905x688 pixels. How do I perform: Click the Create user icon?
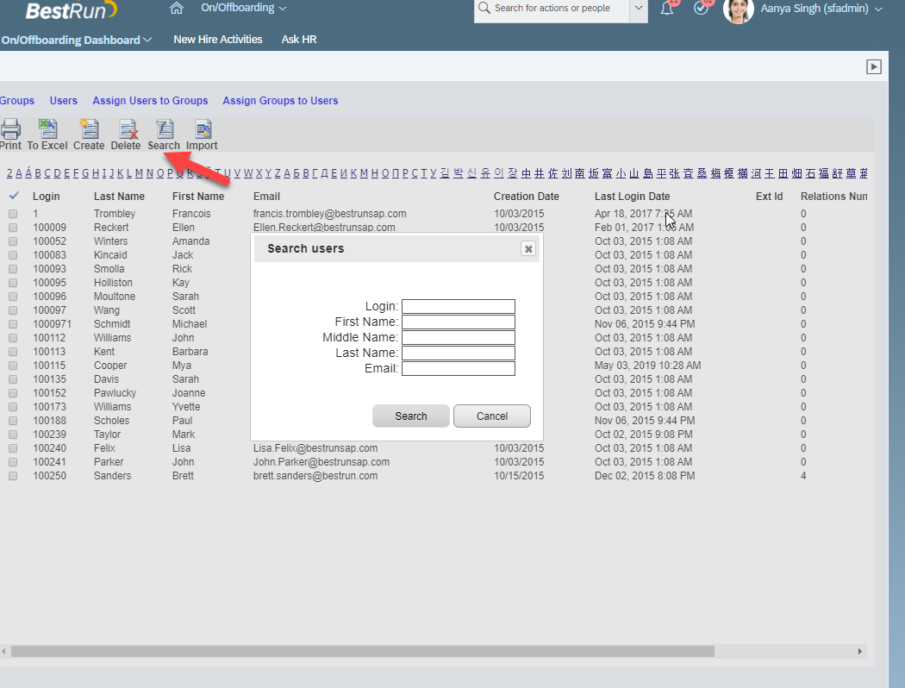pos(89,129)
